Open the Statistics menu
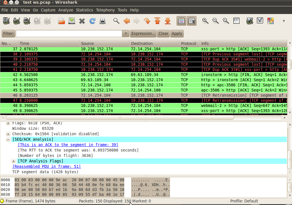Screen dimensions: 292x205 [84, 10]
